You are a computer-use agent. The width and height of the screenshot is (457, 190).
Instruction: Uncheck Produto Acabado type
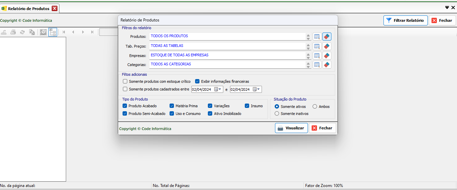(x=125, y=106)
